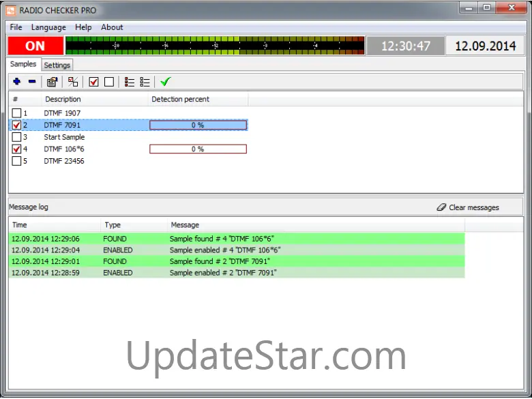Select log entry at 12:28:59
This screenshot has width=532, height=399.
coord(237,273)
